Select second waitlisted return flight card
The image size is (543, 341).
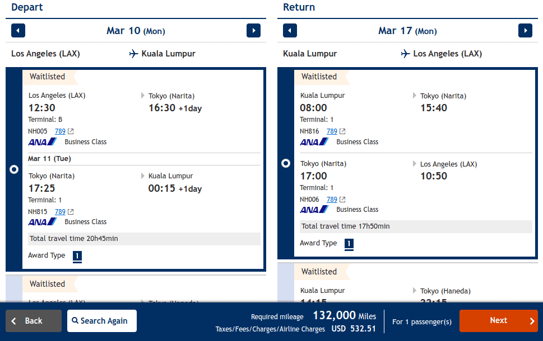(x=412, y=284)
